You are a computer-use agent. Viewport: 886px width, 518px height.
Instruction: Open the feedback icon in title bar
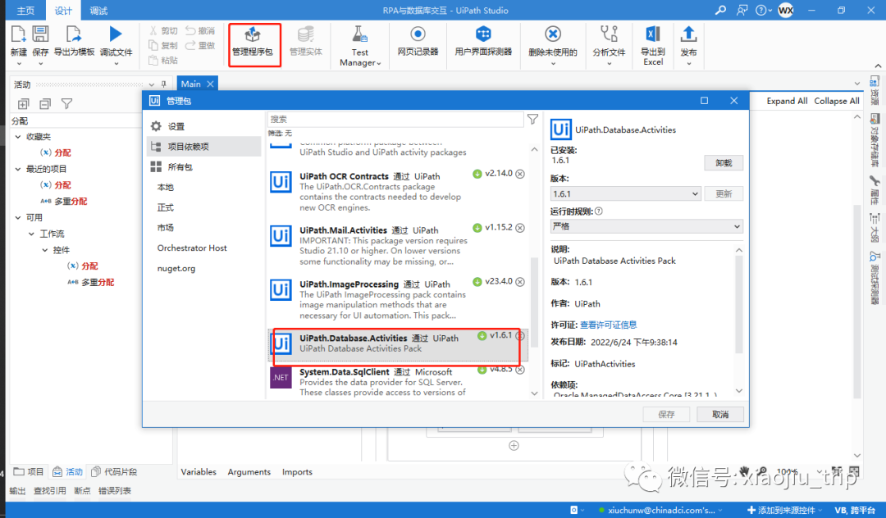(x=742, y=10)
